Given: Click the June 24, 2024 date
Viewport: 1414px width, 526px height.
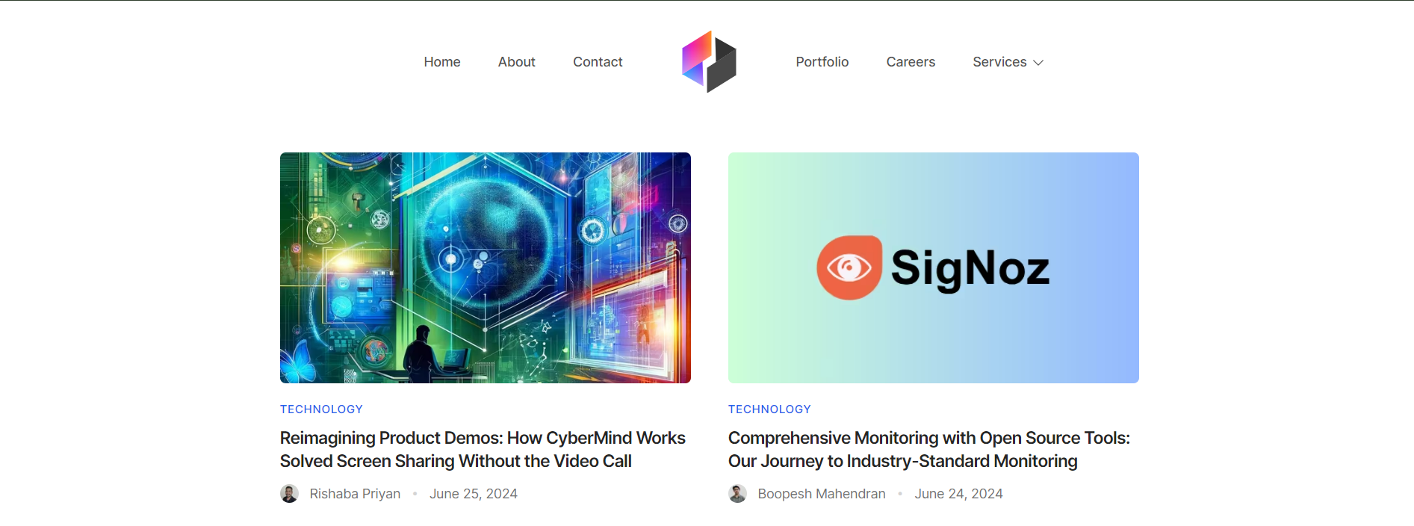Looking at the screenshot, I should [x=958, y=494].
